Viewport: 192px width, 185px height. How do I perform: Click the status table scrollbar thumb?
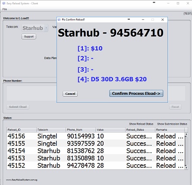[186, 151]
